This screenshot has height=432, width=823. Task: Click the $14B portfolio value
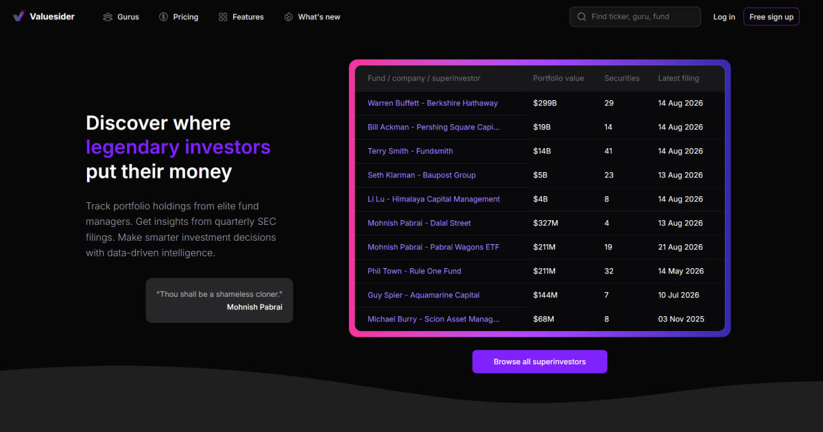pyautogui.click(x=542, y=151)
